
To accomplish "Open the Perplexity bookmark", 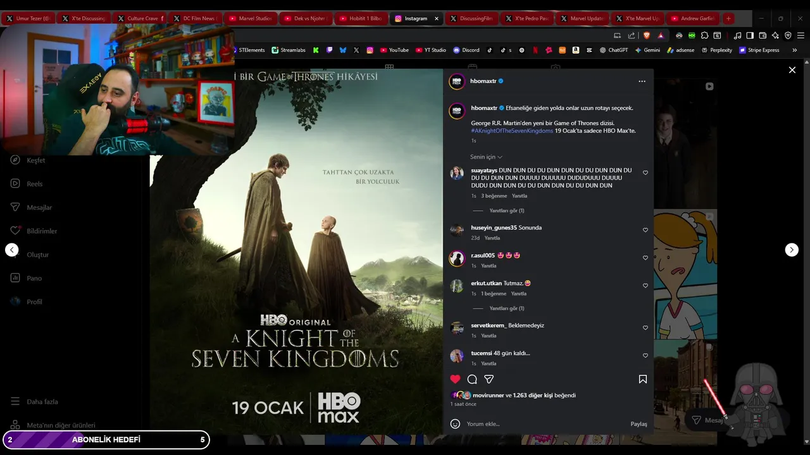I will tap(716, 50).
